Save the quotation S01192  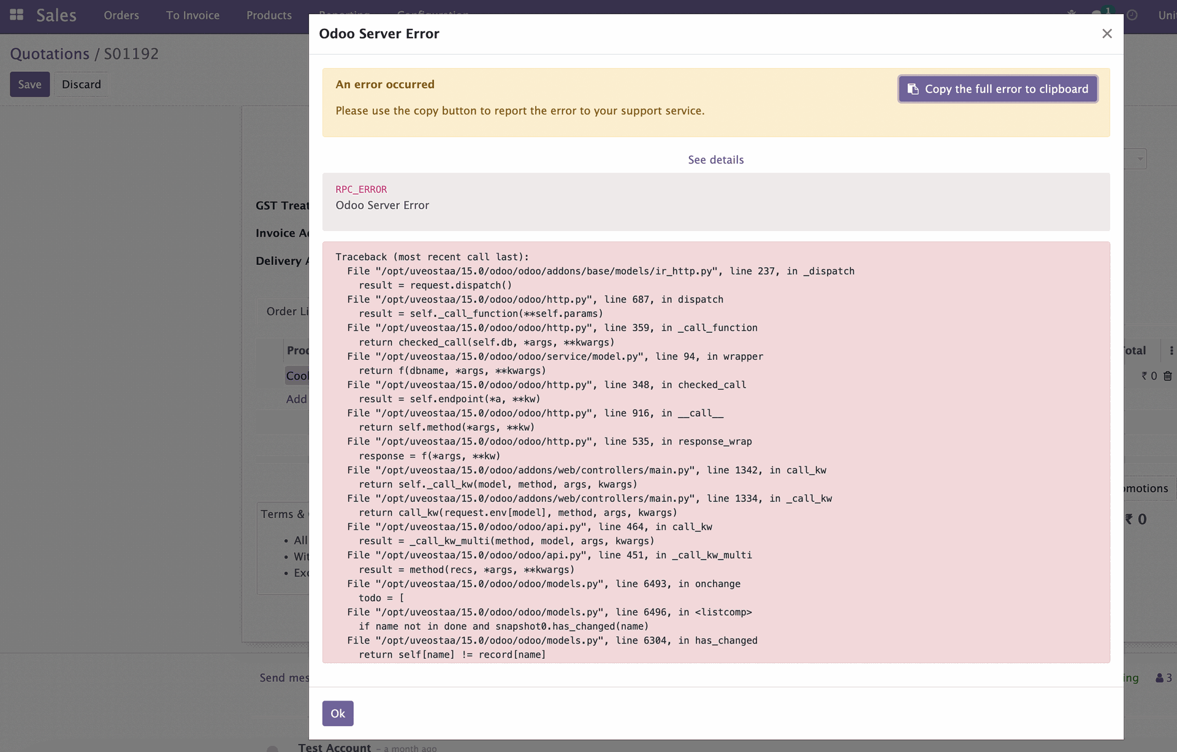(x=29, y=85)
